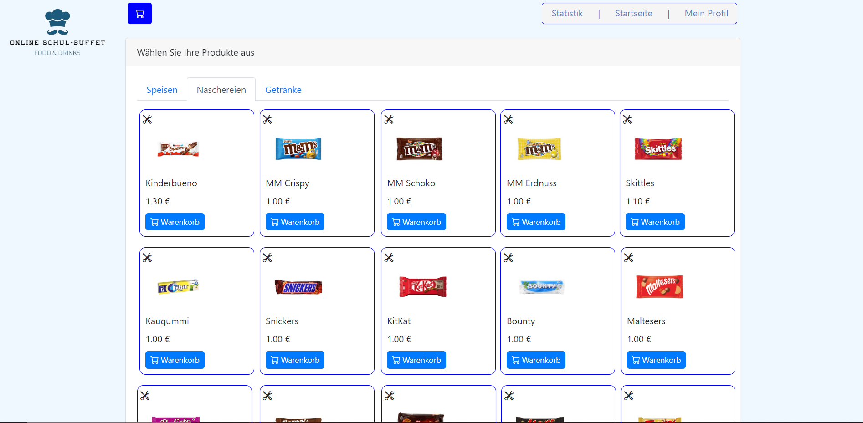Viewport: 863px width, 423px height.
Task: Click the edit tools icon on Maltesers card
Action: [629, 258]
